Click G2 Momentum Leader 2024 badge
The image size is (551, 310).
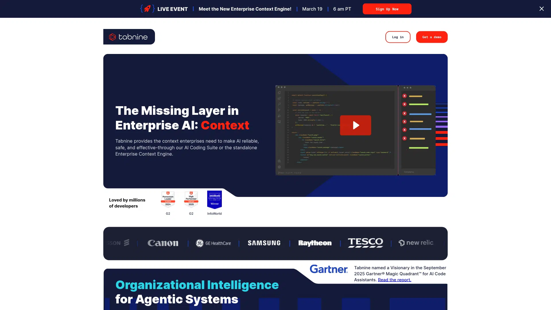pyautogui.click(x=168, y=199)
